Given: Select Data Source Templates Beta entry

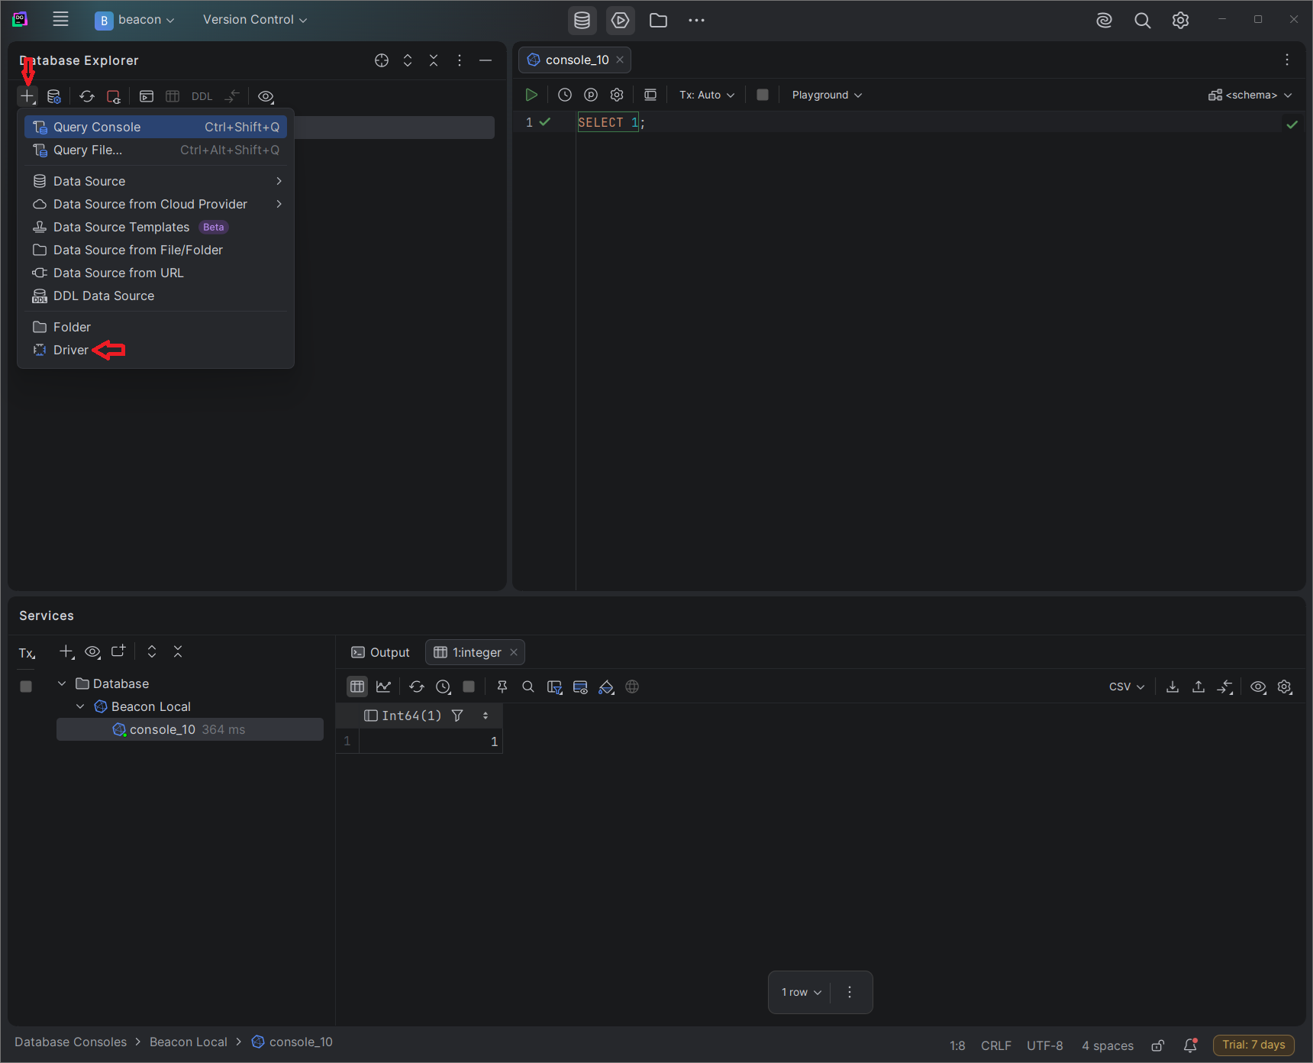Looking at the screenshot, I should 156,227.
